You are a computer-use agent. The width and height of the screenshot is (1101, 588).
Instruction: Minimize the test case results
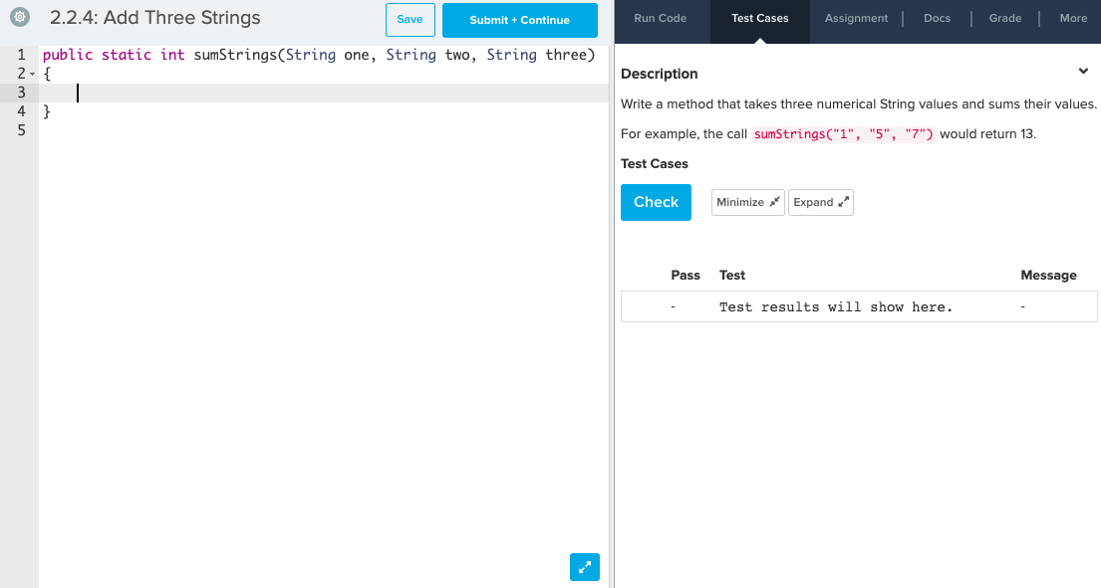coord(748,202)
